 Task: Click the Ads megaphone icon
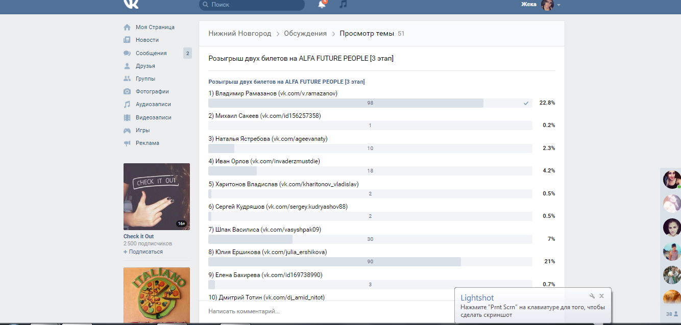(x=127, y=143)
